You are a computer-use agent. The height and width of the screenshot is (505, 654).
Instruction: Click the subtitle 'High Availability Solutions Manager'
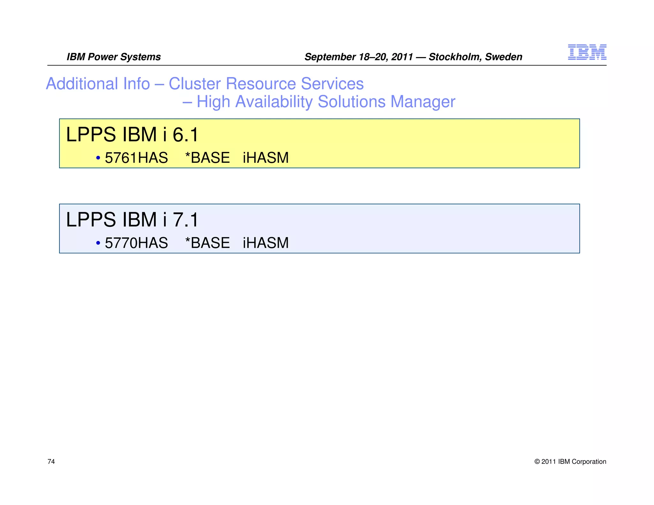click(x=326, y=102)
